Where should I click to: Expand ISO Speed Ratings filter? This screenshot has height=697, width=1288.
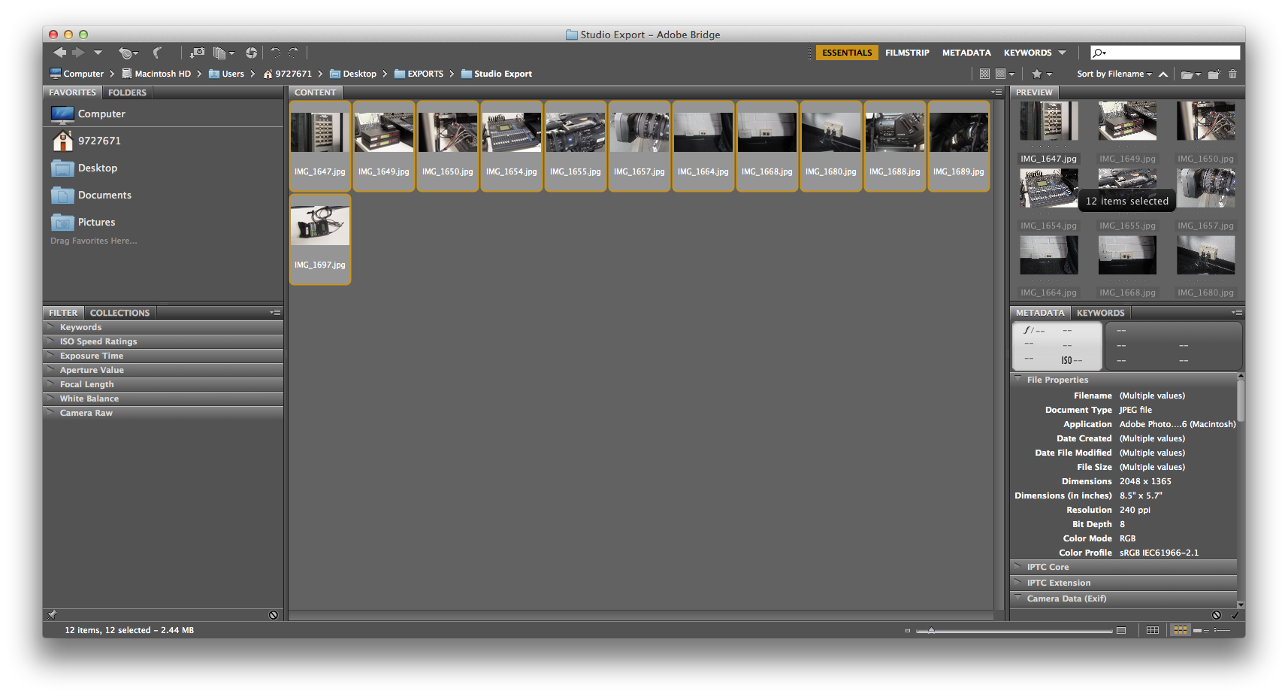point(163,341)
